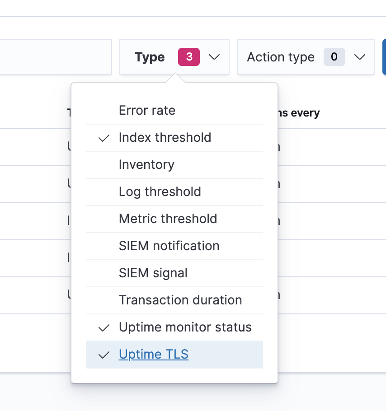Open the Type filter dropdown
386x411 pixels.
point(174,57)
